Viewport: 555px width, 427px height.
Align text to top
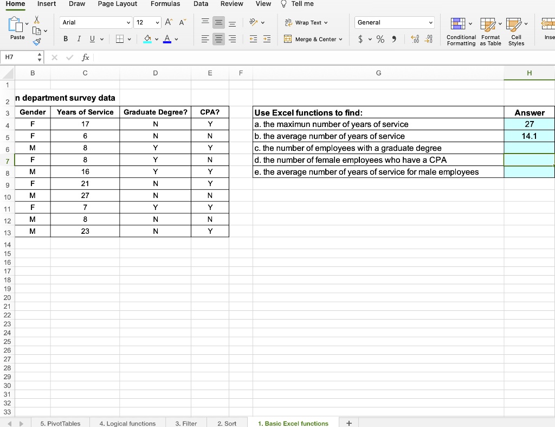[x=205, y=22]
